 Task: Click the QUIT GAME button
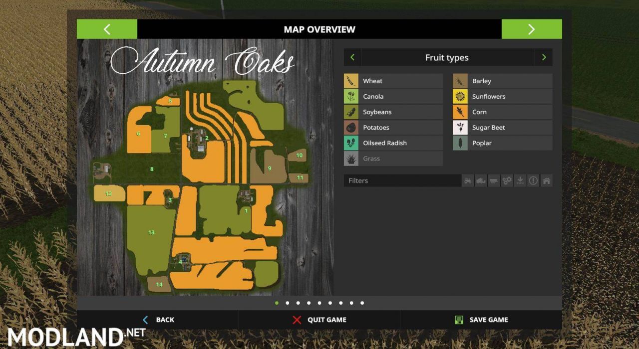click(319, 320)
